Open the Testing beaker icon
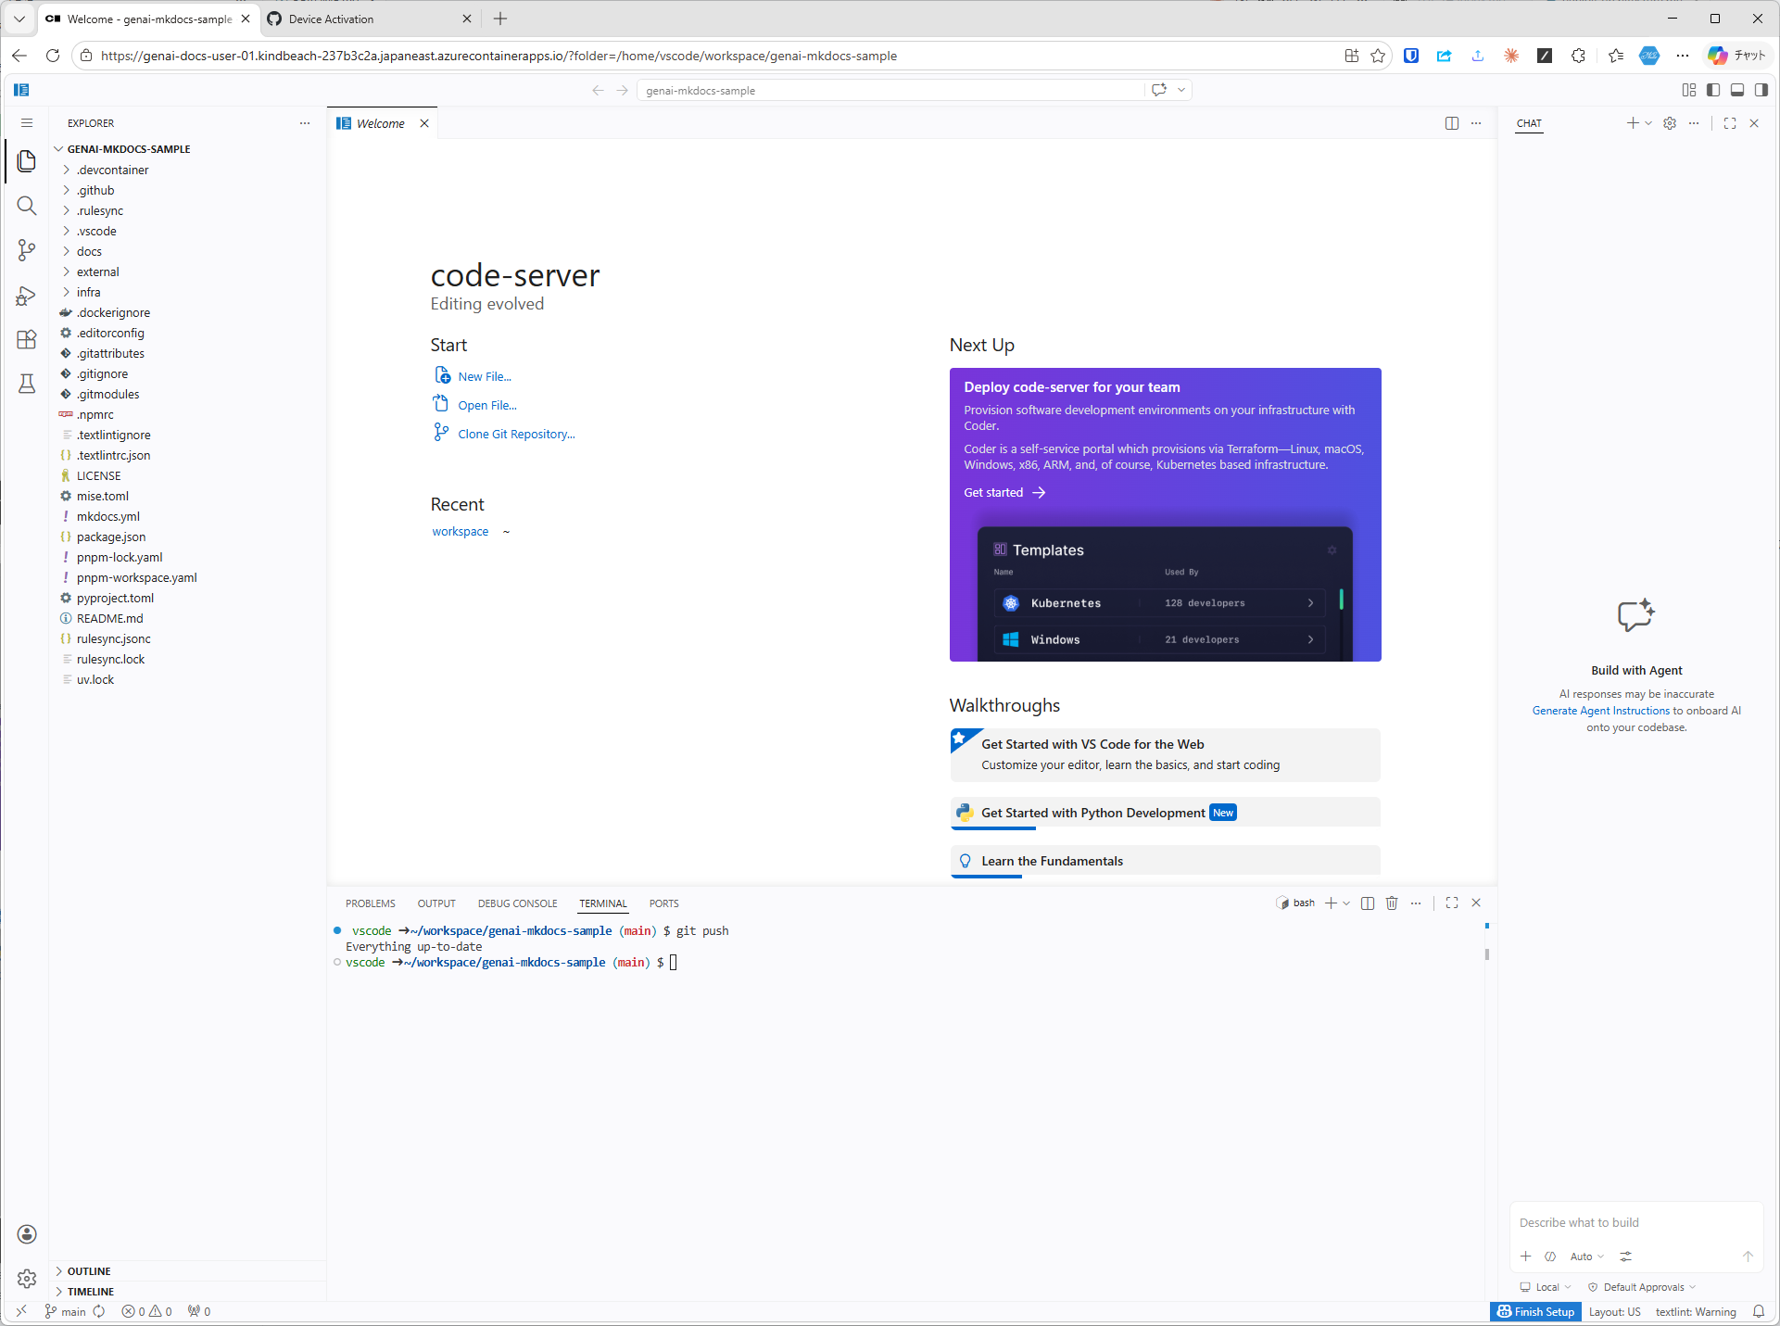 point(27,384)
